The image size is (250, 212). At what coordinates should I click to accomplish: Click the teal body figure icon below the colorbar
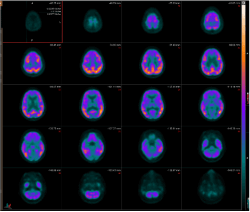248,203
